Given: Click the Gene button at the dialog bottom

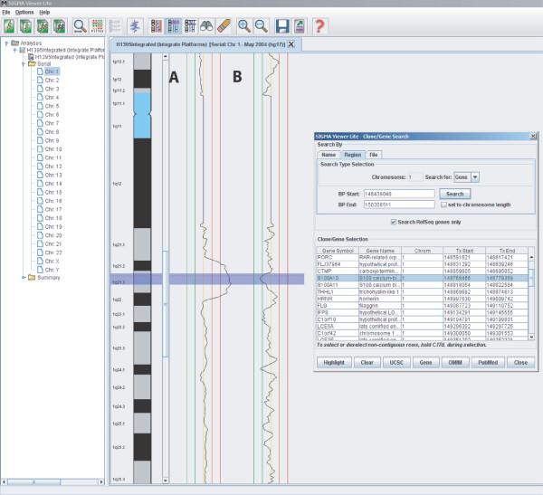Looking at the screenshot, I should click(425, 362).
